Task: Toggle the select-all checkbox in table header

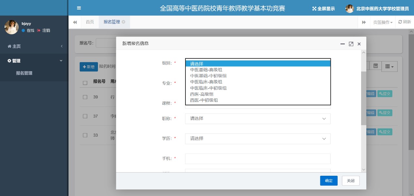Action: [x=85, y=83]
